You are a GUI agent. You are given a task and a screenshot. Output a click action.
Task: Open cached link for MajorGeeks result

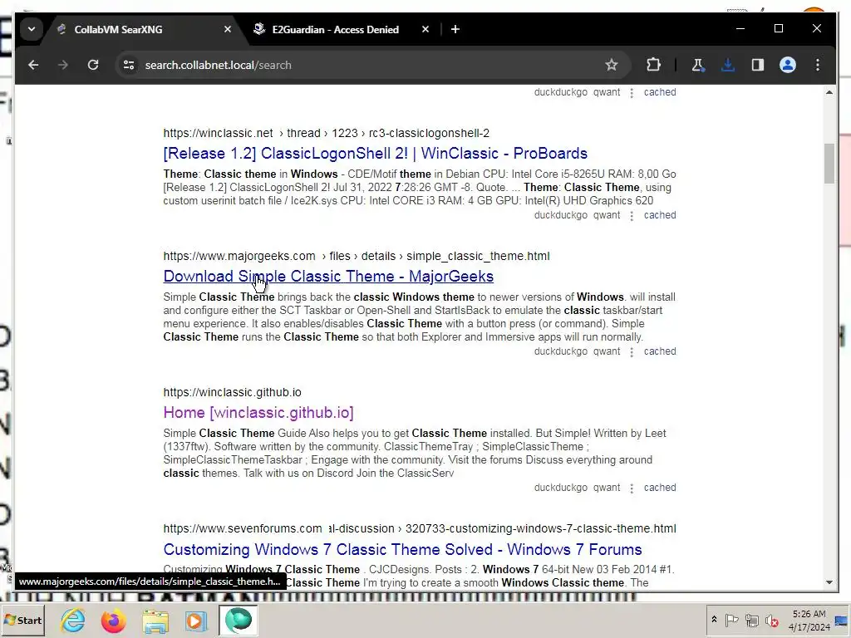coord(660,351)
